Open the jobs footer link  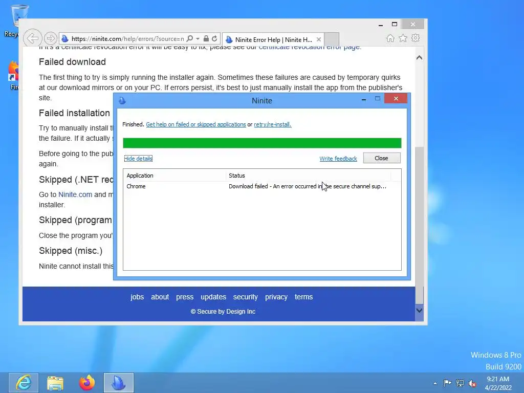[x=137, y=297]
